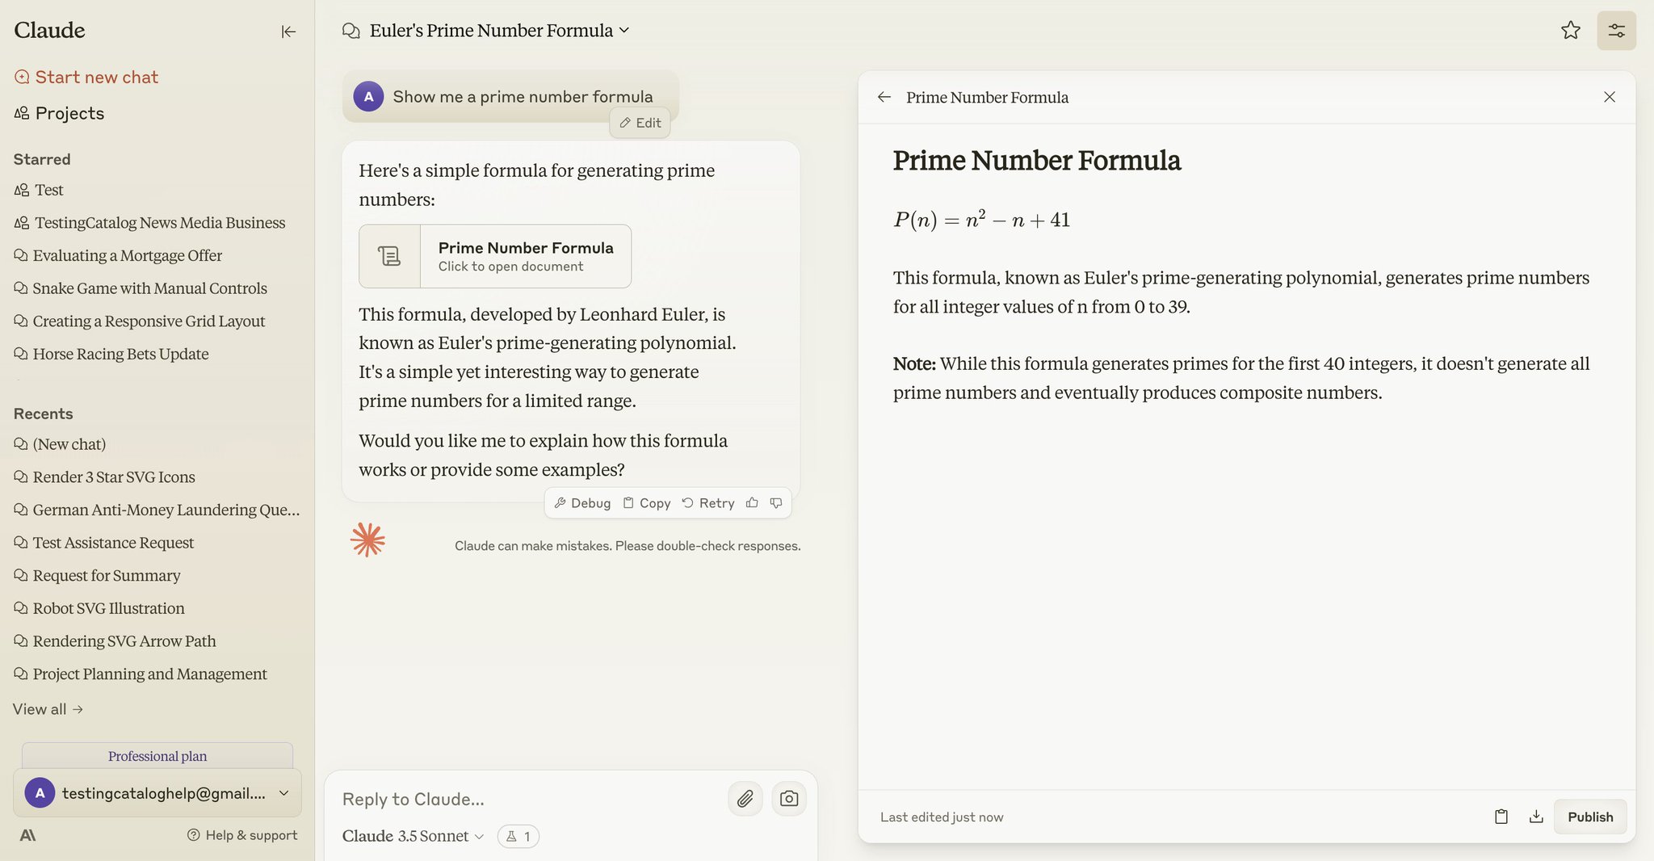Star this chat with the star icon

tap(1570, 31)
